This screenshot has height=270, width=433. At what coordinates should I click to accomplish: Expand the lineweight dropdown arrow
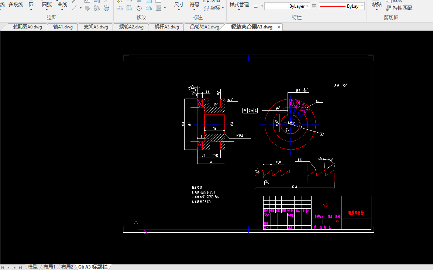pos(262,6)
